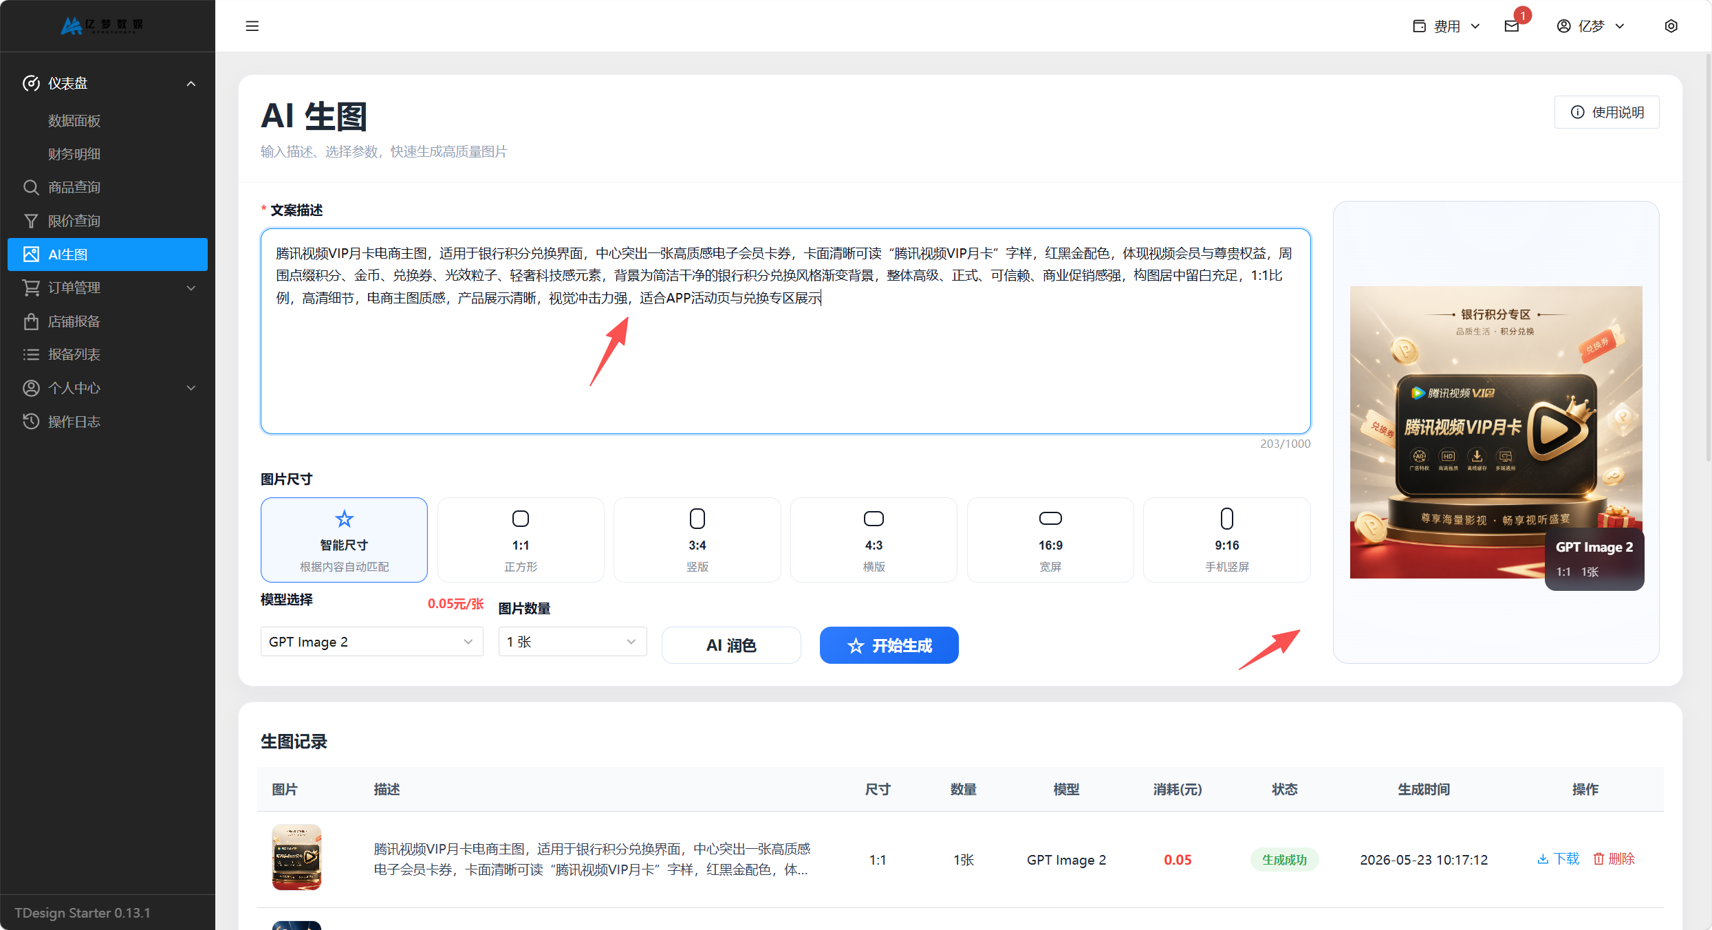Click the AI生图 image icon
Screen dimensions: 1712x930
pyautogui.click(x=31, y=255)
